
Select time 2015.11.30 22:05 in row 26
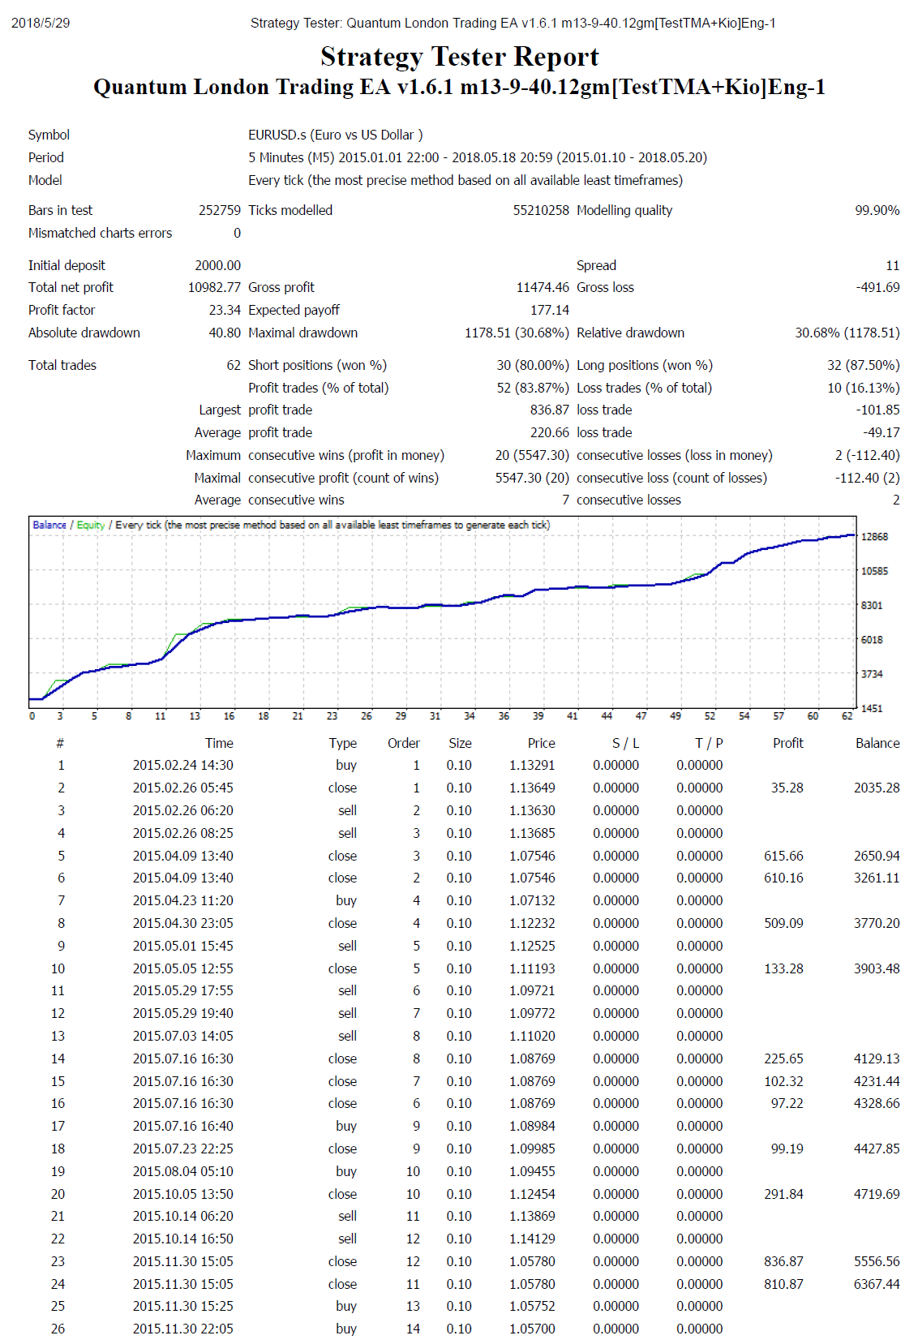(x=183, y=1329)
